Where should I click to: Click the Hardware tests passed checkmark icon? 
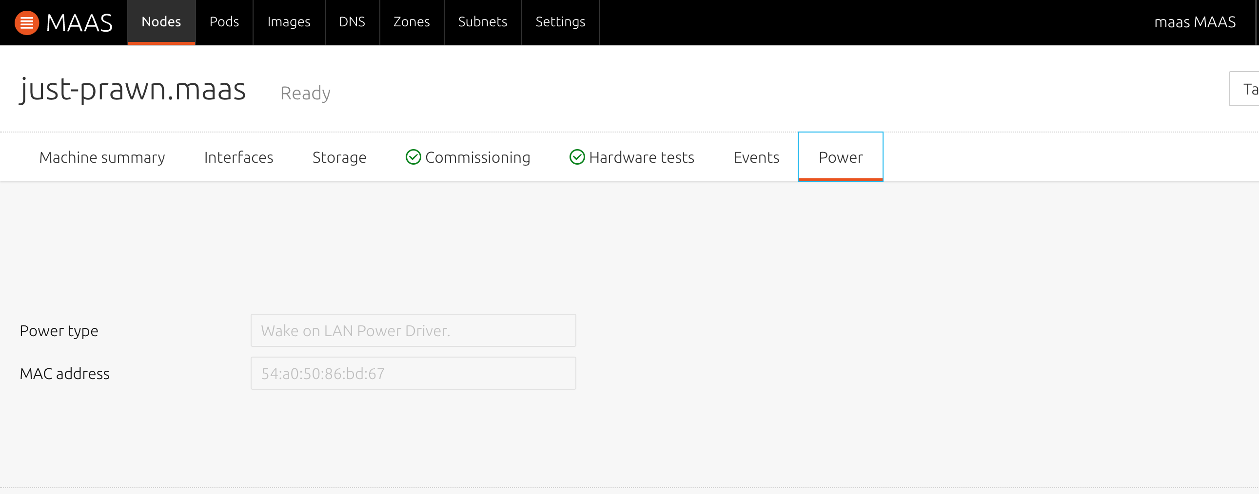click(x=577, y=157)
